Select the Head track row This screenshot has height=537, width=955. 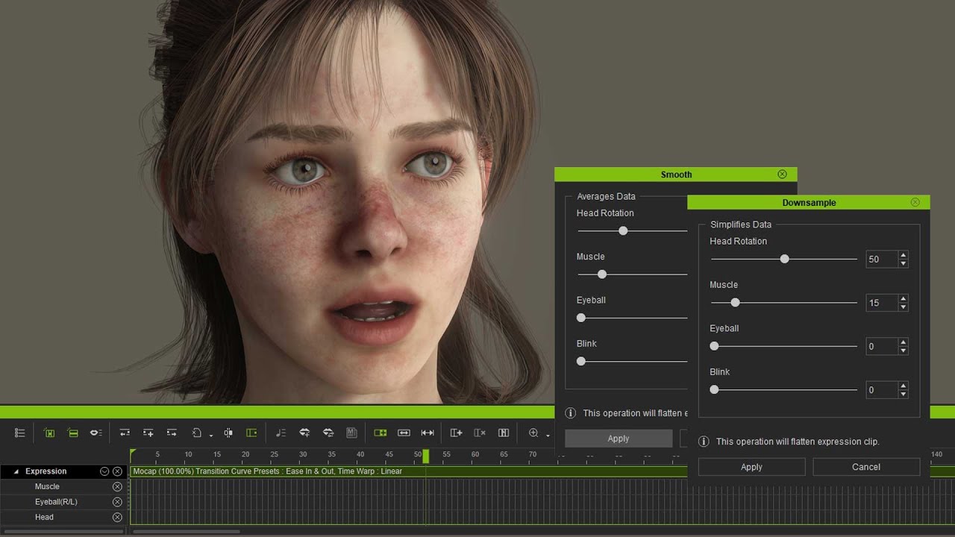[63, 517]
